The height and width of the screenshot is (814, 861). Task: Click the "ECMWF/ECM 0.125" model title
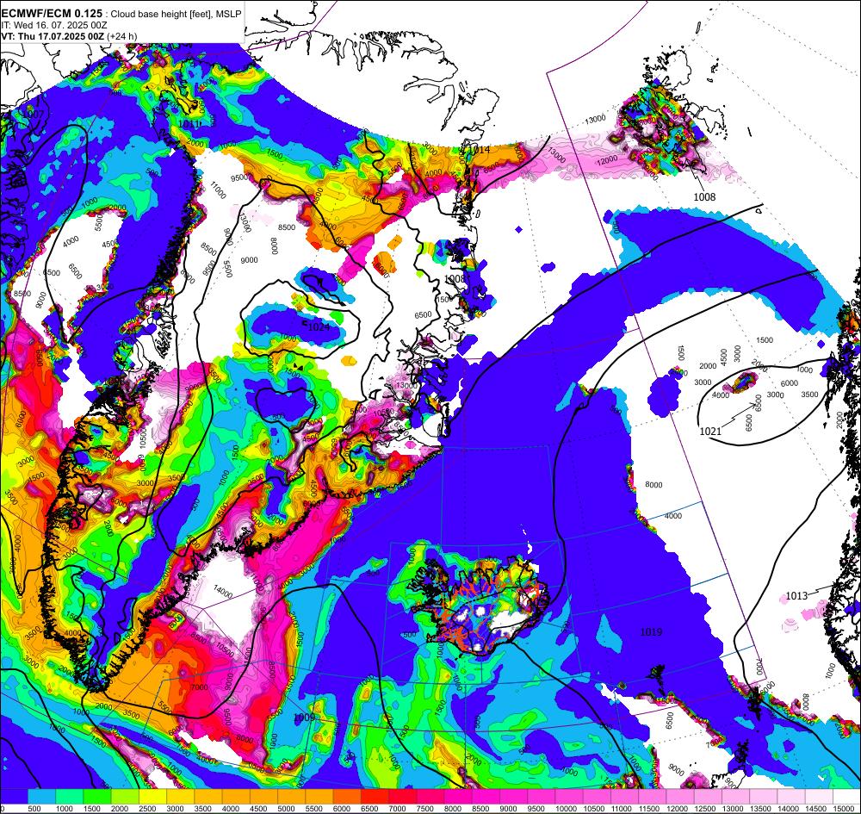[52, 14]
